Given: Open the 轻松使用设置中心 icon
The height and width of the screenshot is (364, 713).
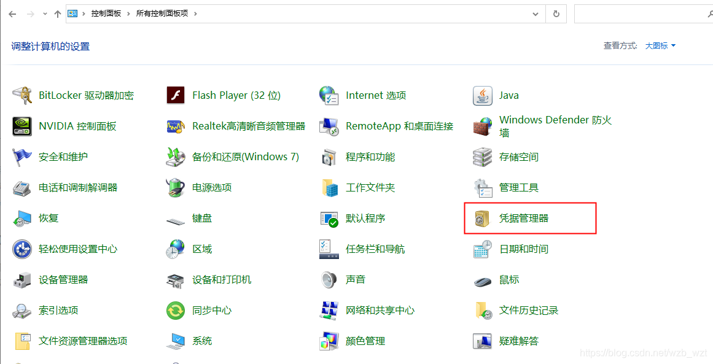Looking at the screenshot, I should tap(22, 249).
